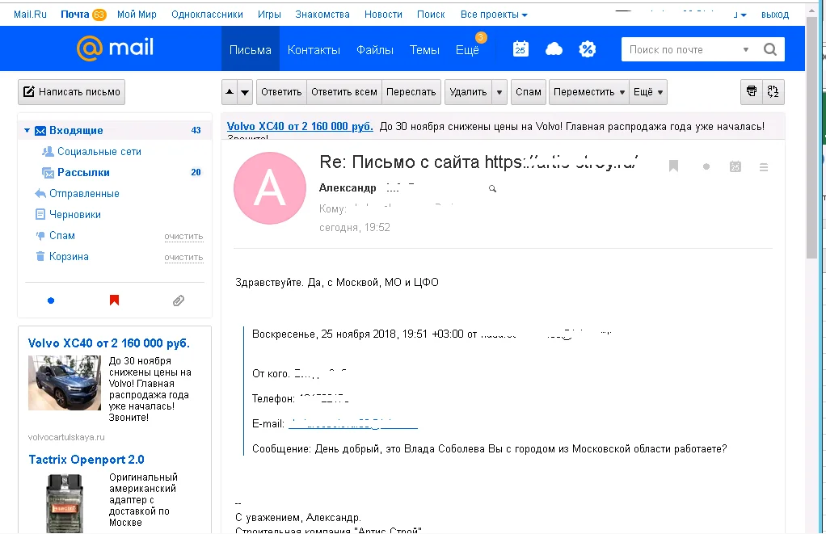Open Одноклассники link
The image size is (826, 534).
pos(207,15)
